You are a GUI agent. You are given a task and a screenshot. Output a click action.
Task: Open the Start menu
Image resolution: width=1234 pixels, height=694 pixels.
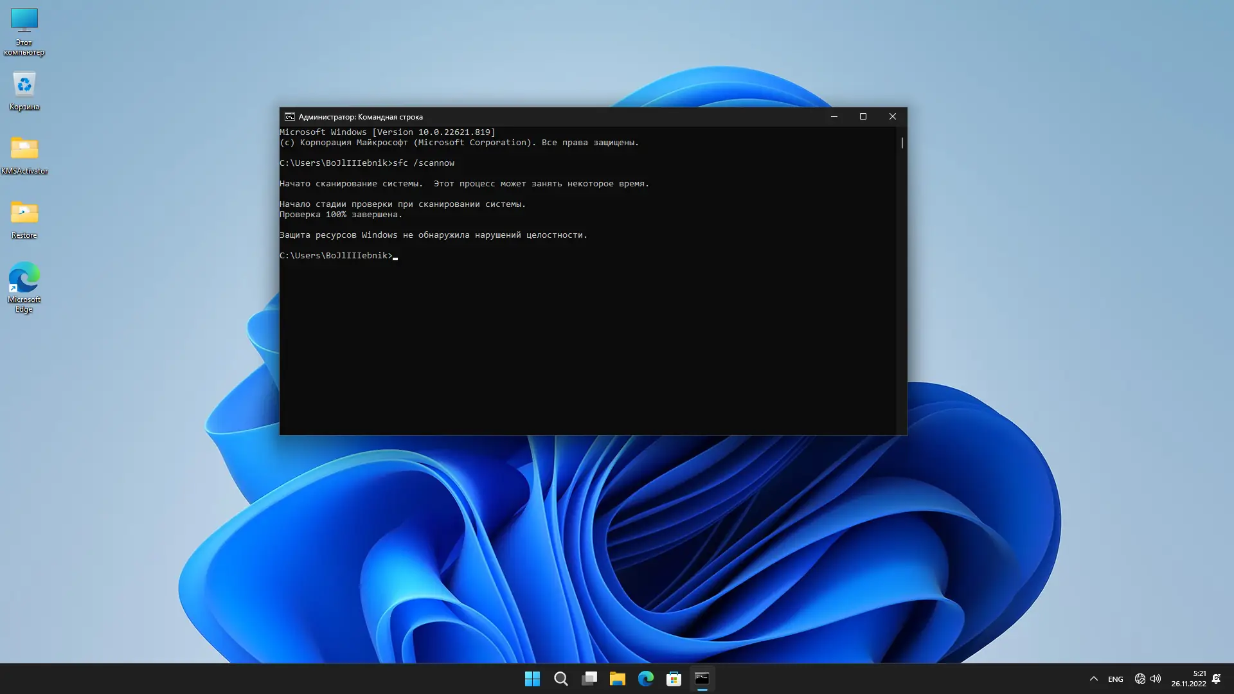pyautogui.click(x=532, y=679)
